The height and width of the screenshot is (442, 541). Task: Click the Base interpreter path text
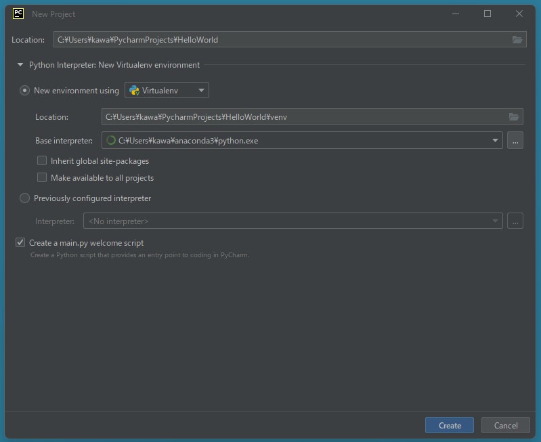coord(188,141)
